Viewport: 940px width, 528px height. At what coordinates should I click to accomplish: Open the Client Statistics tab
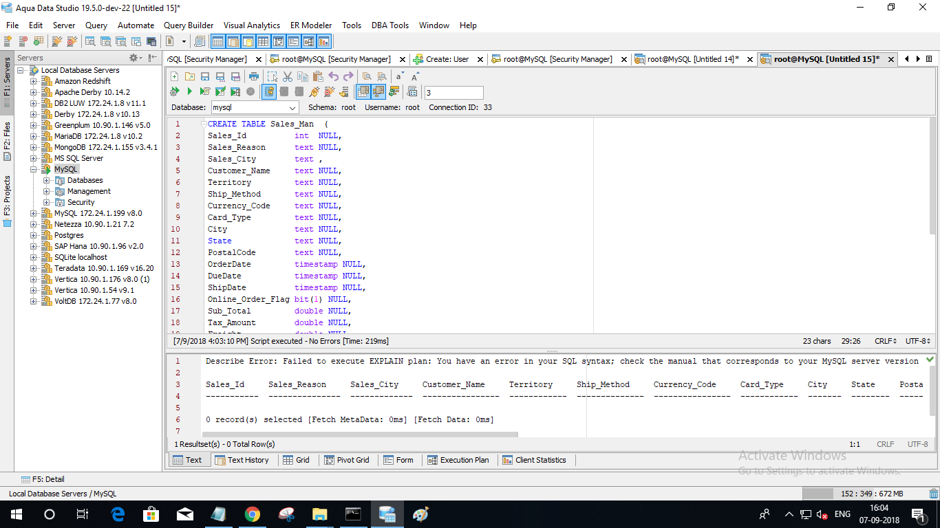(534, 460)
